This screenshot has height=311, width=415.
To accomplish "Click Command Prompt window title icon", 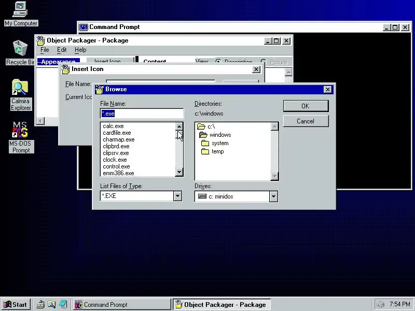I will point(84,27).
